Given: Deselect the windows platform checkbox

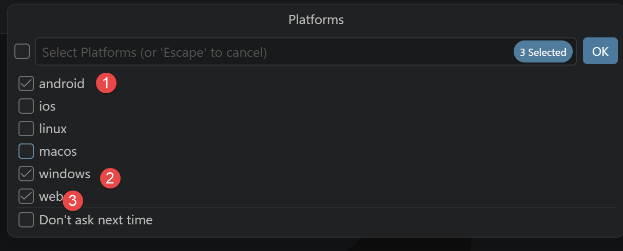Looking at the screenshot, I should (26, 174).
